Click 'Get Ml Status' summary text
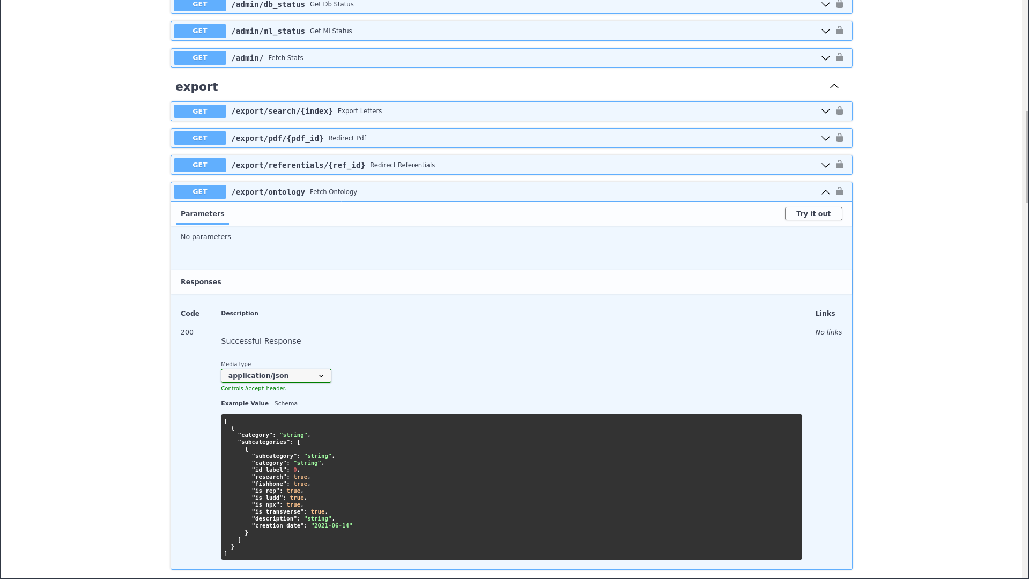This screenshot has width=1029, height=579. coord(331,31)
